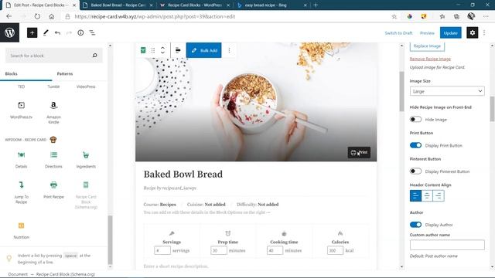Click the Servings number field
The image size is (495, 278).
(x=162, y=250)
